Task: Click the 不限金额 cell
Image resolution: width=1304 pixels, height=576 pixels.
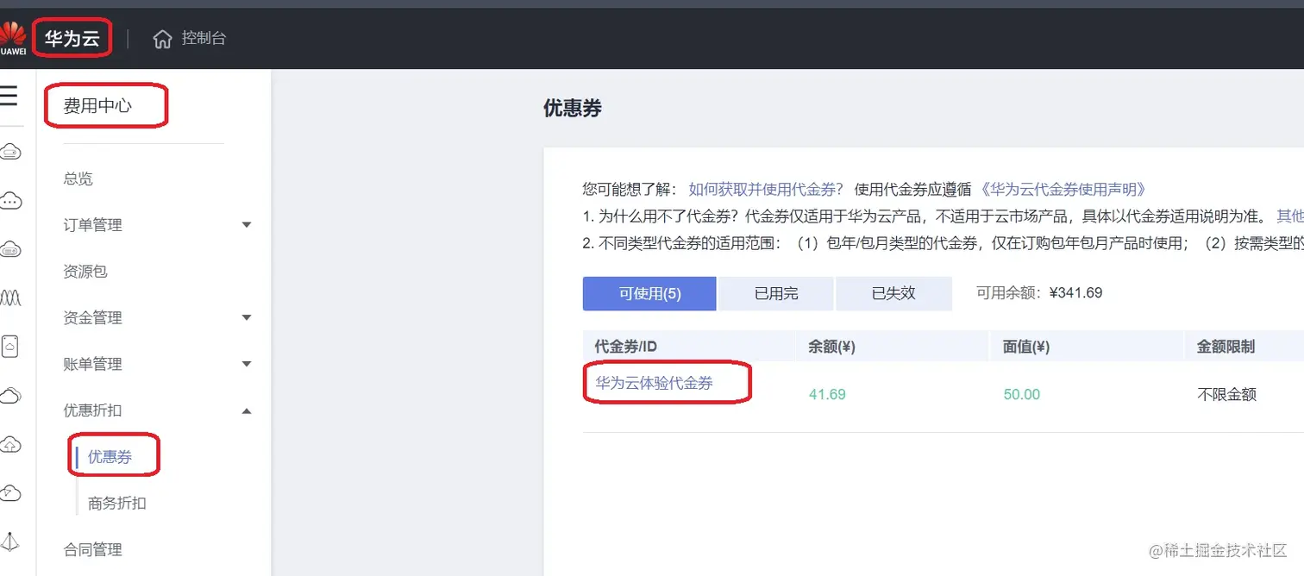Action: coord(1226,395)
